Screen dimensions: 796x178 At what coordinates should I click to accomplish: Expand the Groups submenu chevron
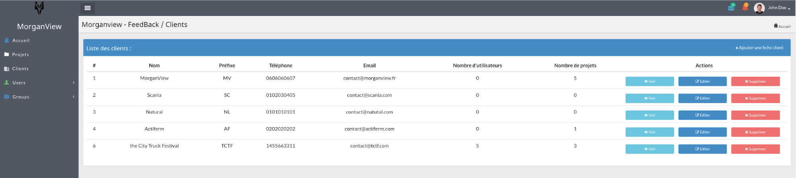[x=74, y=97]
